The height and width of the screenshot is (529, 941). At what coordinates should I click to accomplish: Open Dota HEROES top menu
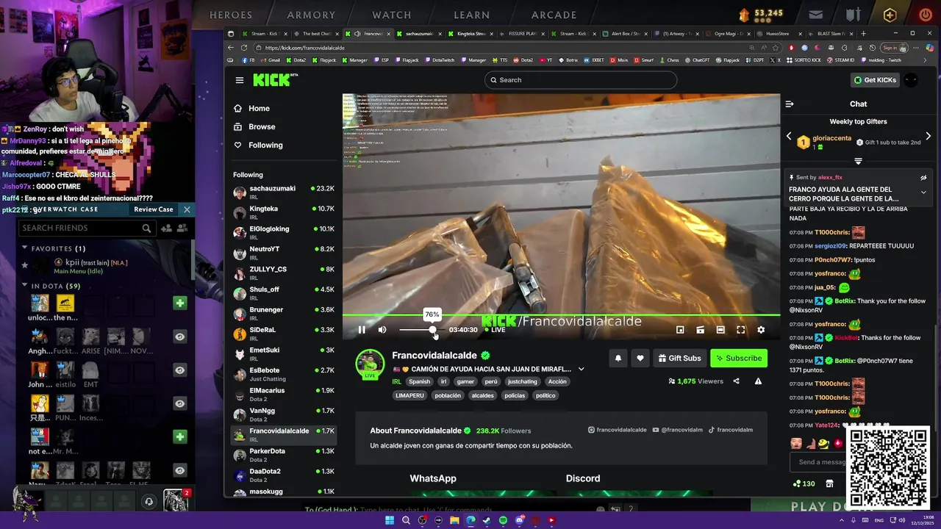click(231, 15)
